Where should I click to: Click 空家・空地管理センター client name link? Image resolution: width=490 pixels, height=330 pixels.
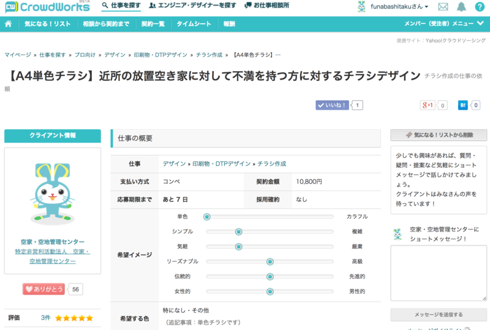click(53, 242)
